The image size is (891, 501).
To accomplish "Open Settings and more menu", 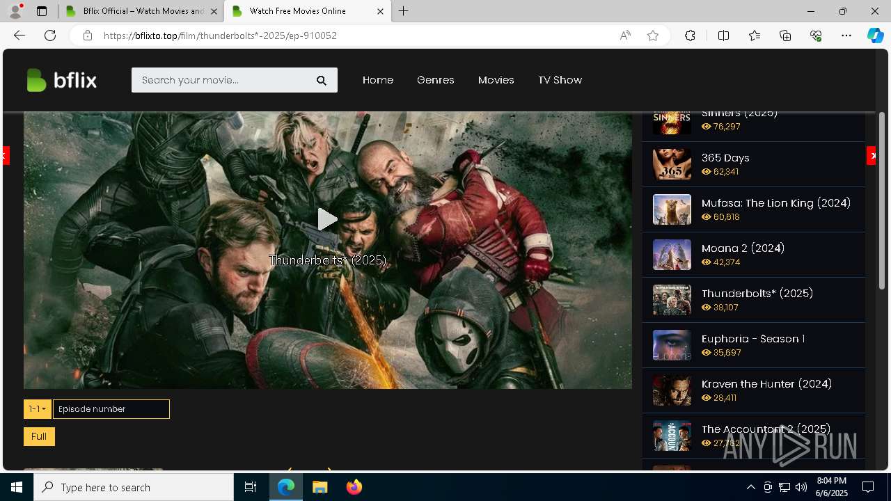I will point(846,35).
